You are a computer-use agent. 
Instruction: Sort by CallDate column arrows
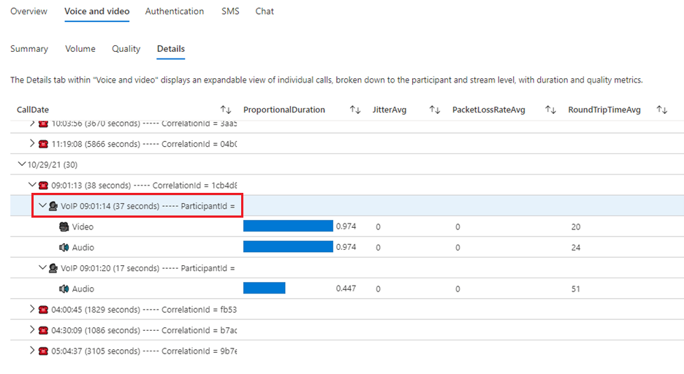pos(226,110)
